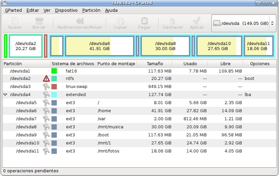Screen dimensions: 279x176
Task: Click the keys lock icon on /dev/sda11 row
Action: coord(46,151)
